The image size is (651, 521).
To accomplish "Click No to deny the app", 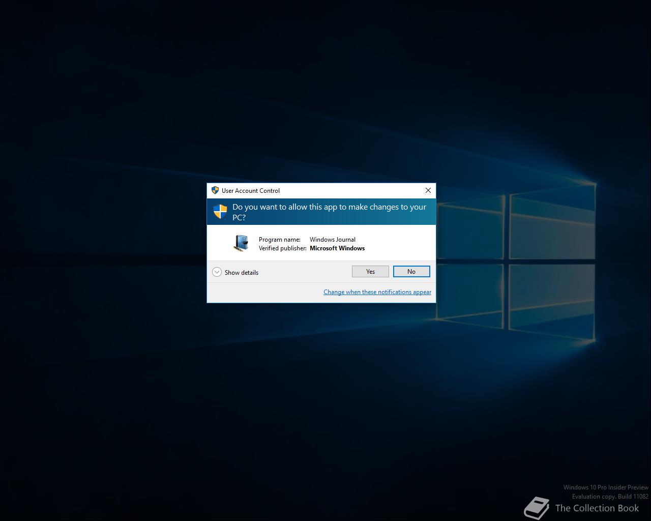I will [411, 272].
